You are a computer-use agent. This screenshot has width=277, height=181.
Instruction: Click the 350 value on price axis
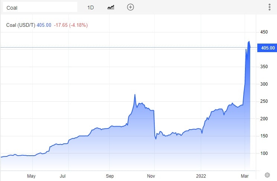pyautogui.click(x=264, y=67)
